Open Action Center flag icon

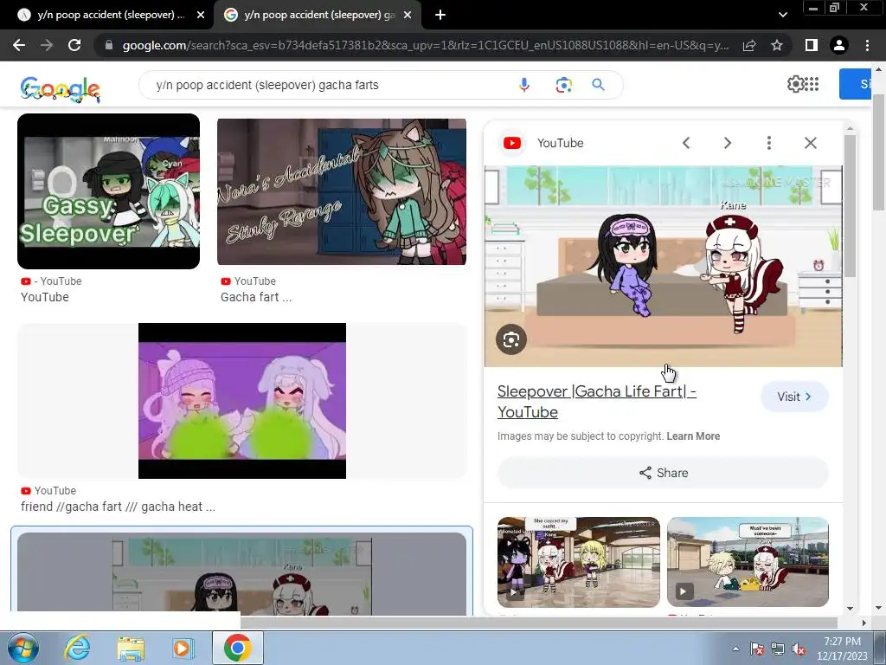[757, 649]
